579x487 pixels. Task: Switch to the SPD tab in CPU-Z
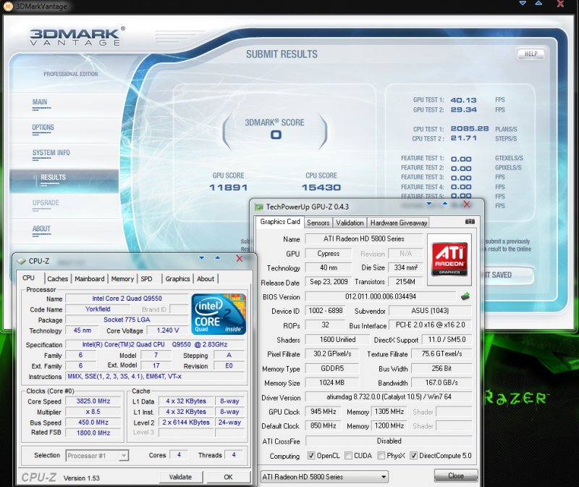(x=146, y=279)
